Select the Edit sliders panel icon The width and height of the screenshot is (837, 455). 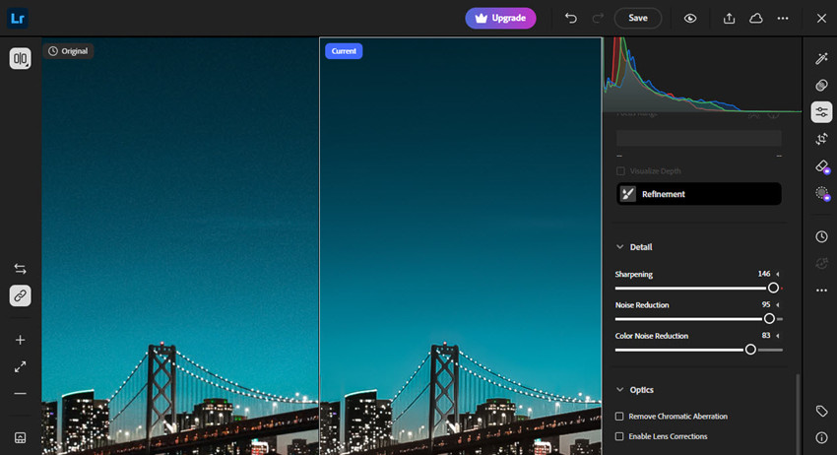pyautogui.click(x=821, y=112)
